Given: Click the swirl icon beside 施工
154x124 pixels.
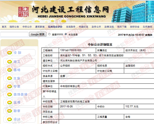Looking at the screenshot, I should click(x=9, y=62).
